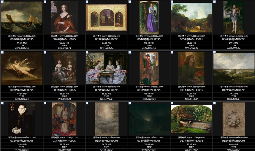
Task: Tick the checkbox for image 005#泰特MH0095
Action: point(172,2)
